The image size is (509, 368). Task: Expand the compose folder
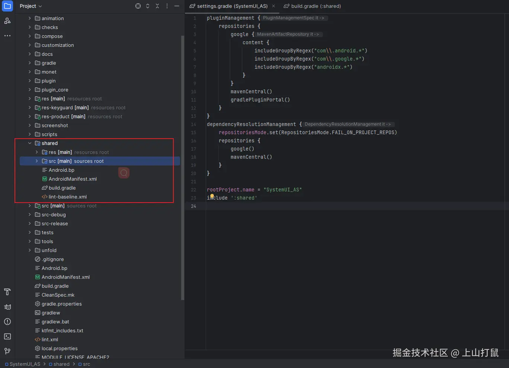click(30, 36)
